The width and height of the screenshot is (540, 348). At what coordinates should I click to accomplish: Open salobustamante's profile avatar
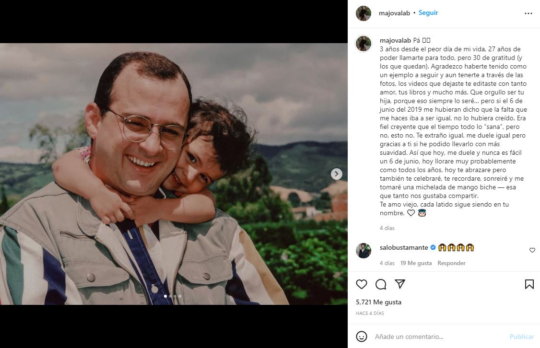[364, 250]
